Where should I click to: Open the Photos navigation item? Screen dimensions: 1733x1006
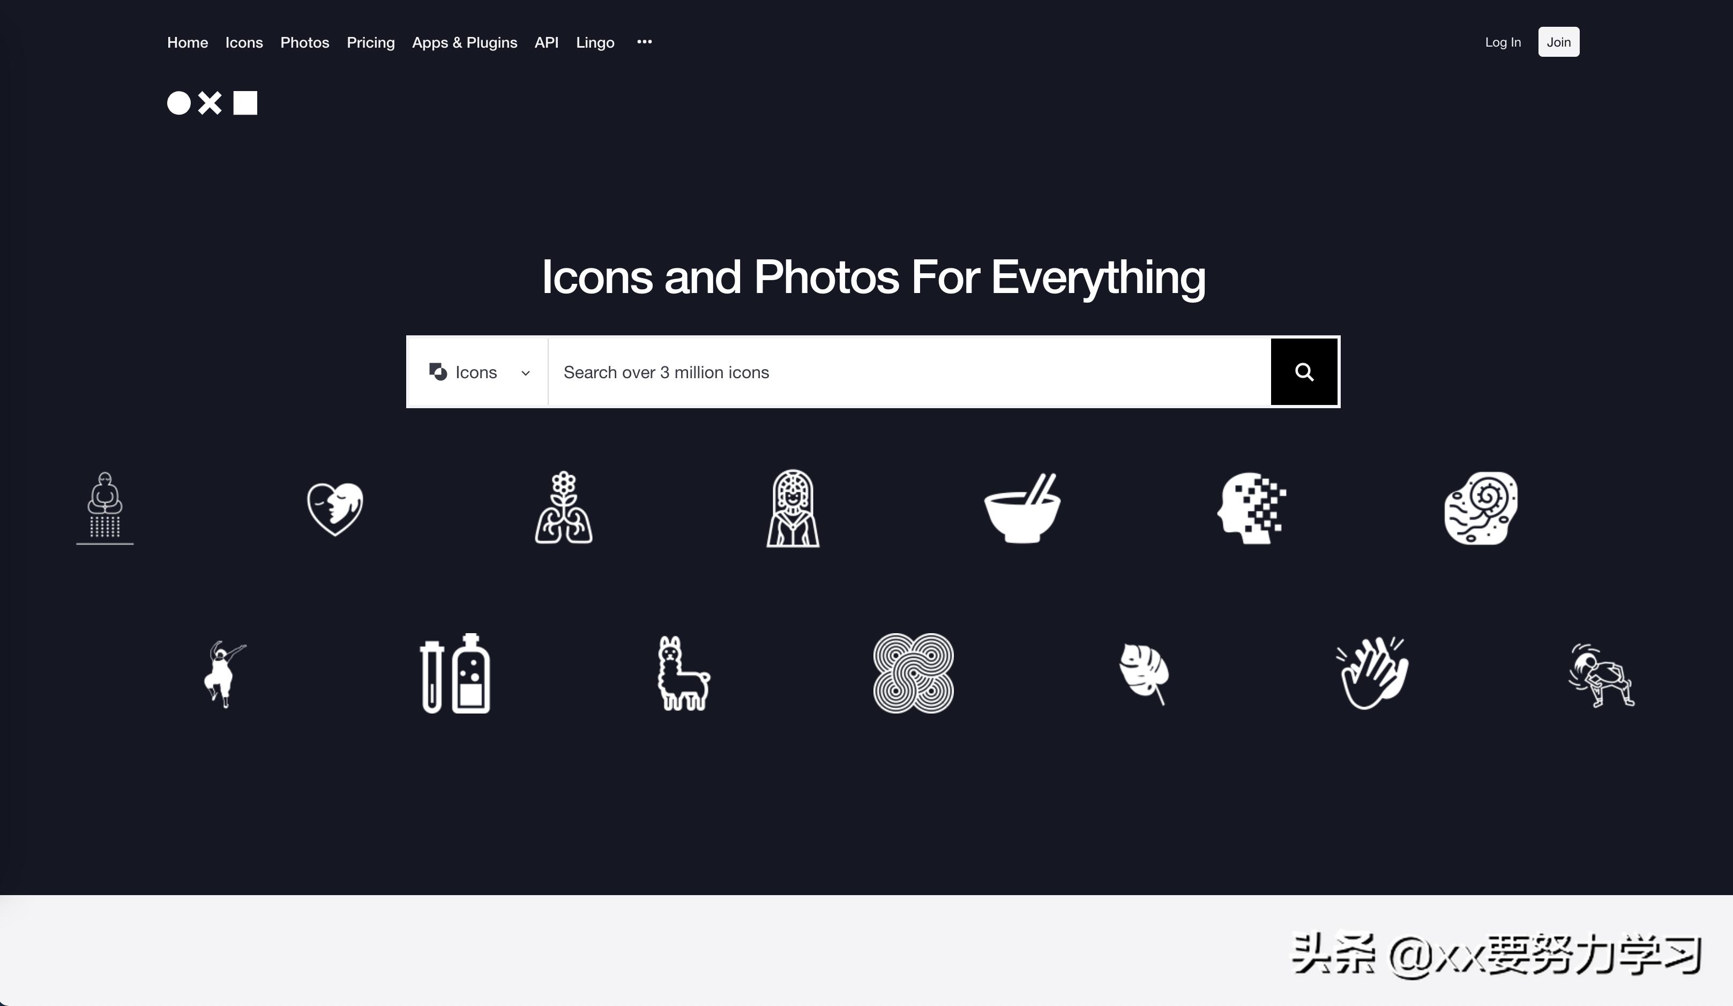tap(305, 43)
